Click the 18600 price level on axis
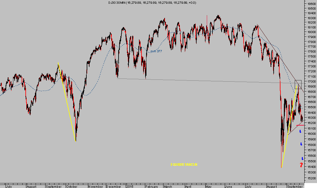The height and width of the screenshot is (188, 317). point(310,4)
